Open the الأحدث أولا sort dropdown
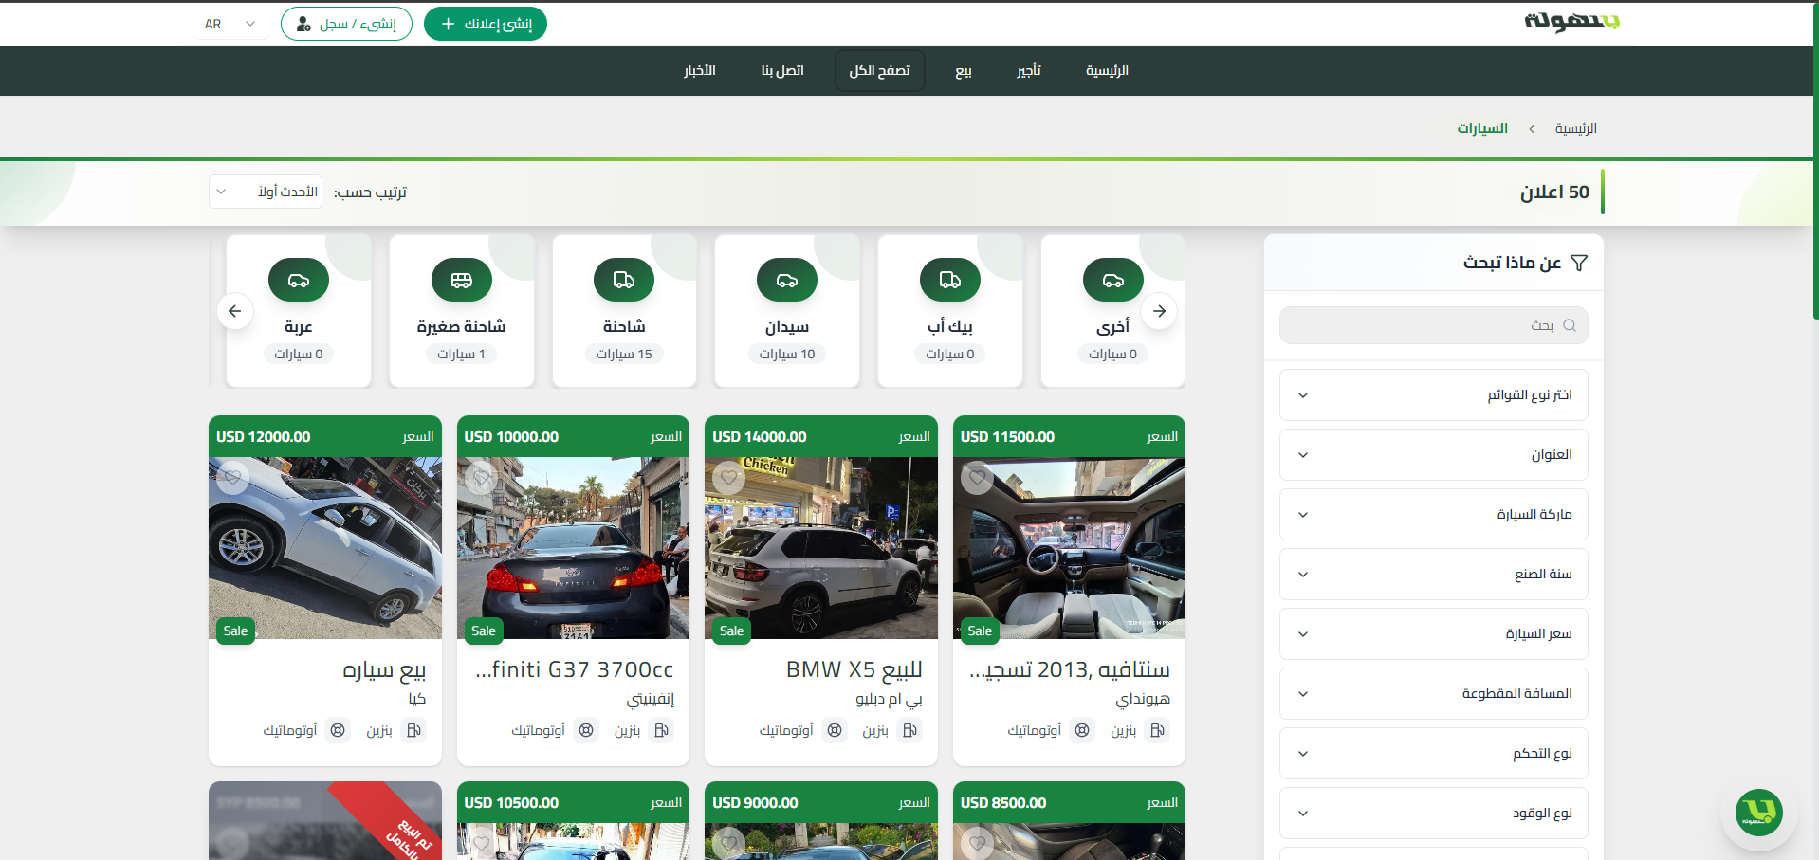 pyautogui.click(x=265, y=192)
